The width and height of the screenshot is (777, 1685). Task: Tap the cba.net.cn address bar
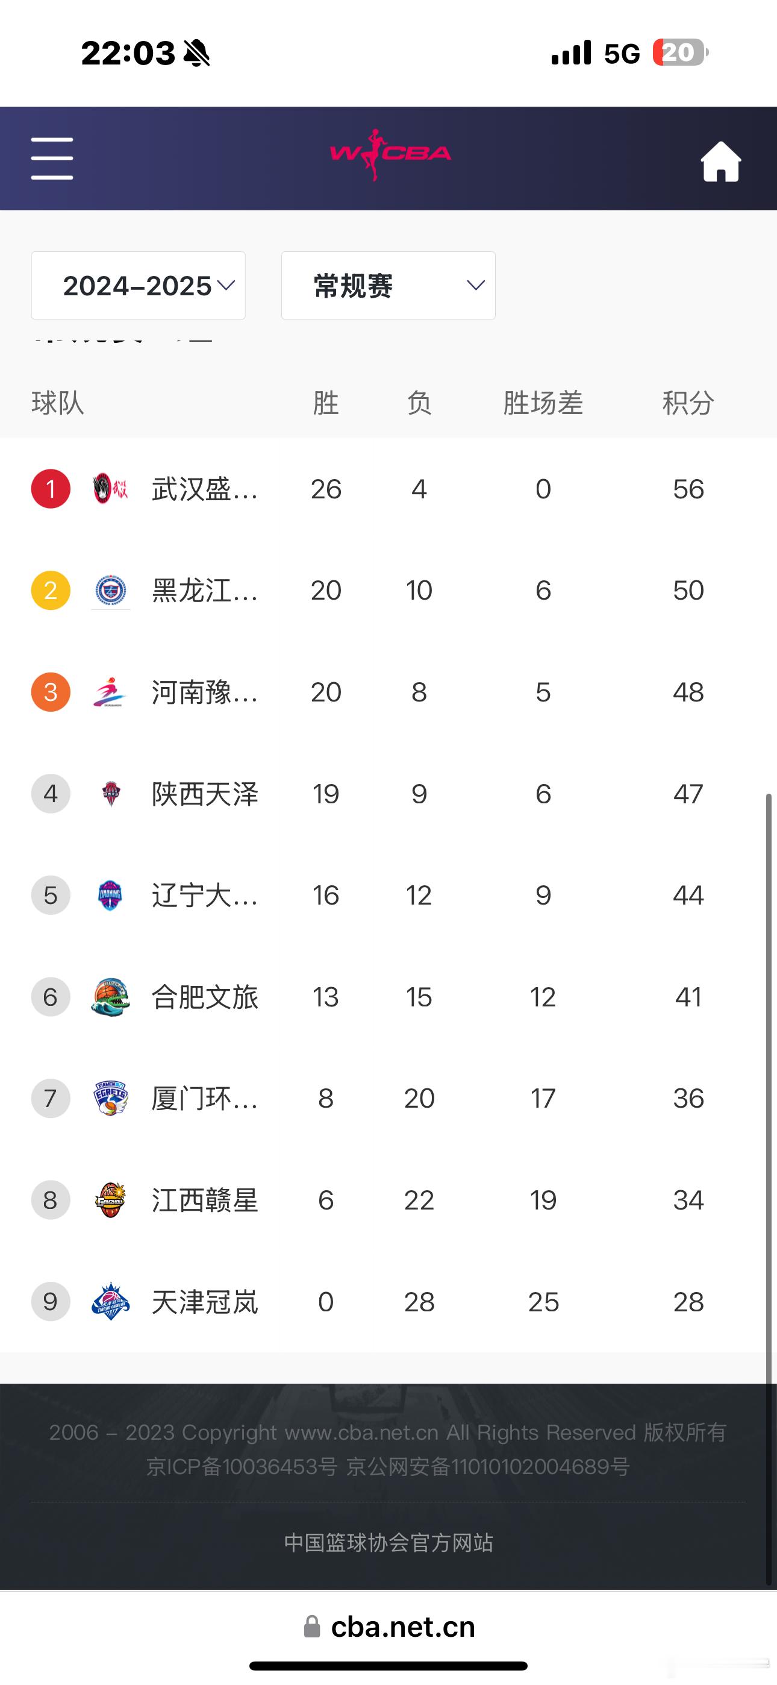(390, 1627)
